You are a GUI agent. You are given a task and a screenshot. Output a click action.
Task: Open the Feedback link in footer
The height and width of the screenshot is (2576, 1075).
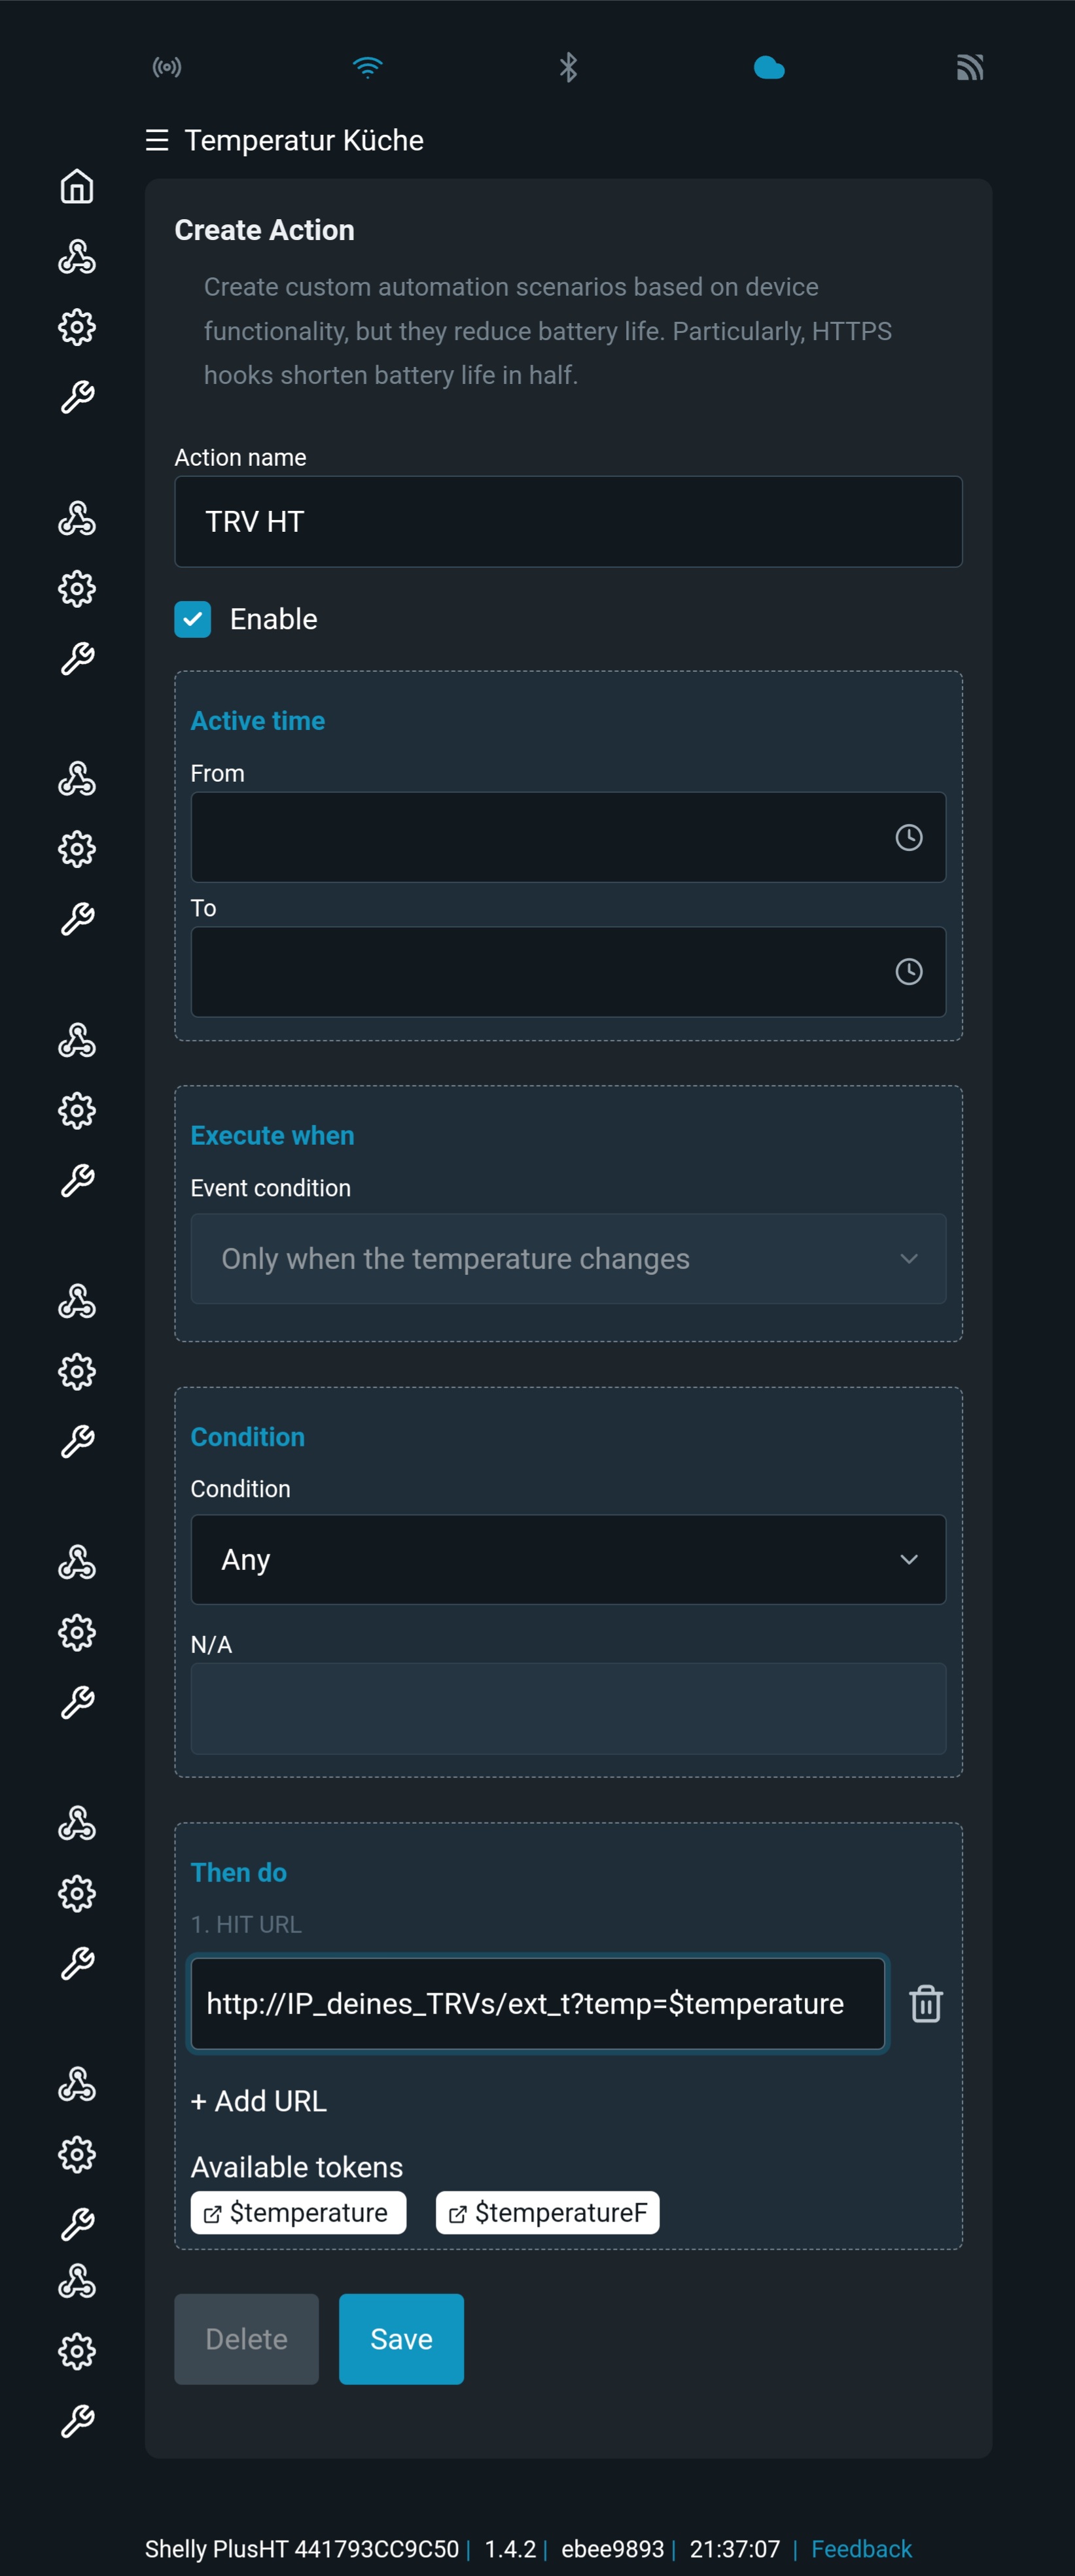pyautogui.click(x=861, y=2548)
